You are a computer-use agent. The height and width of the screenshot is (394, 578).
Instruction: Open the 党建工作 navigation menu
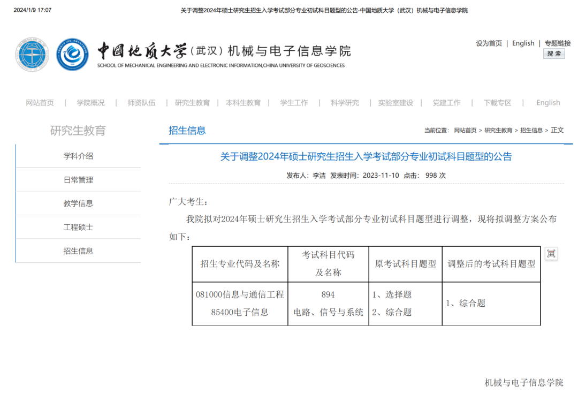[x=446, y=102]
